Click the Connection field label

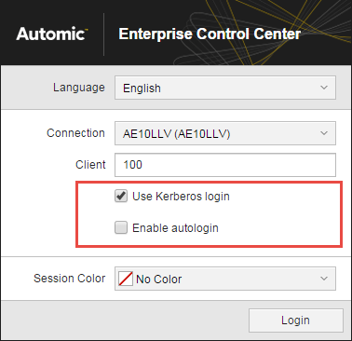tap(75, 133)
